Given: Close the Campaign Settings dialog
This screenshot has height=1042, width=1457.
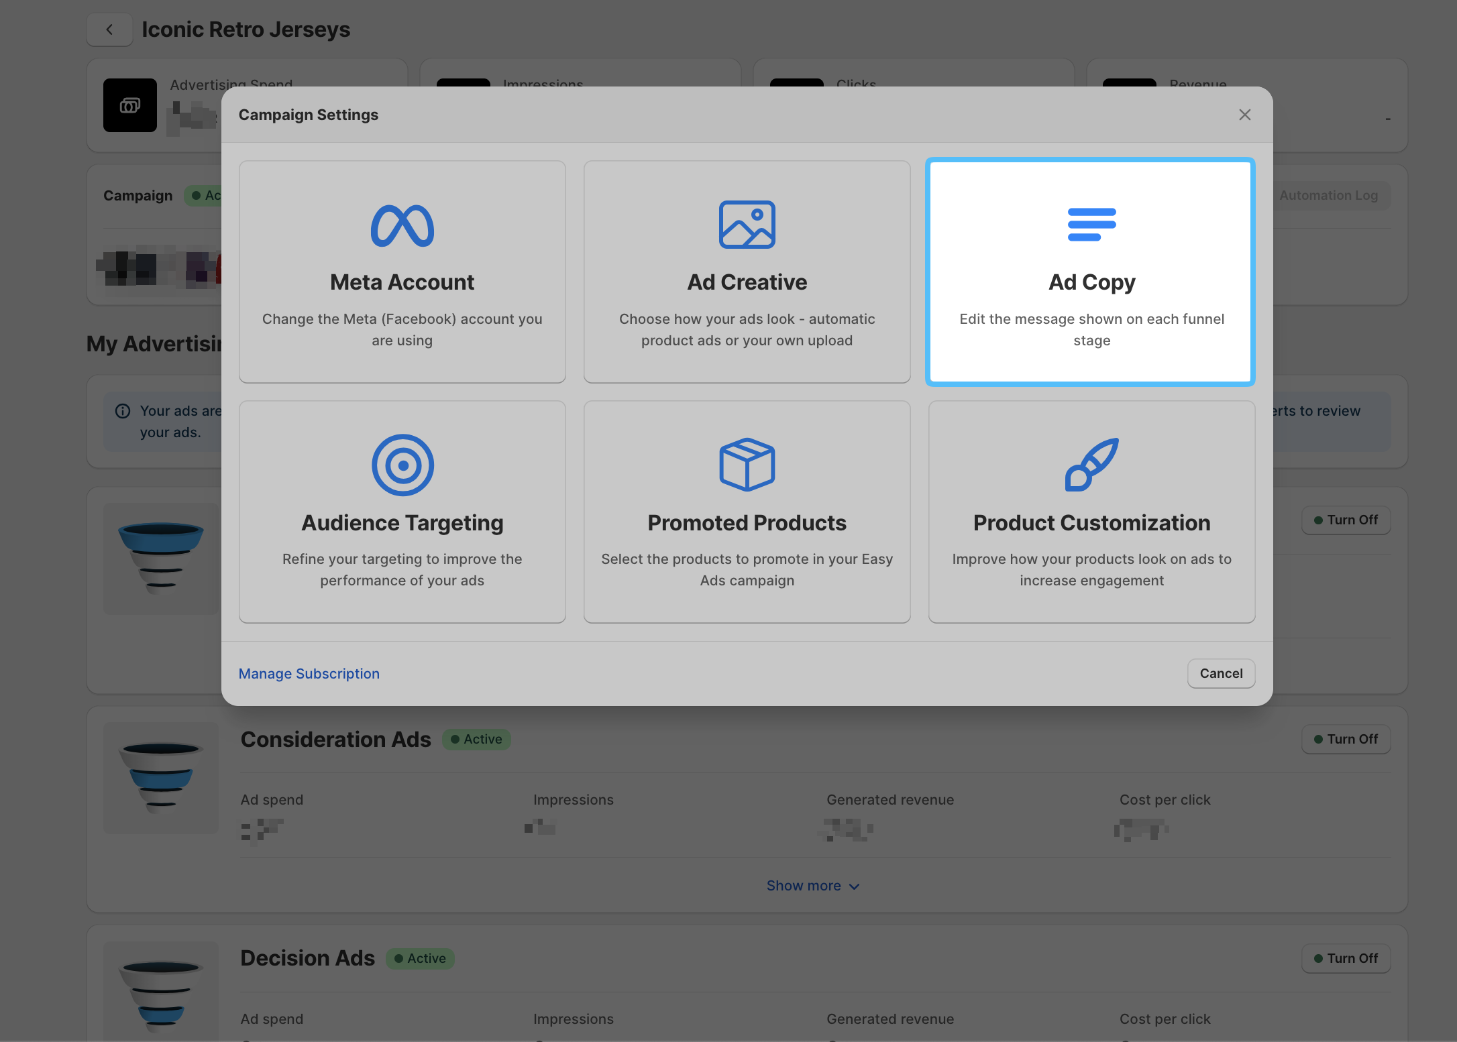Looking at the screenshot, I should 1245,115.
